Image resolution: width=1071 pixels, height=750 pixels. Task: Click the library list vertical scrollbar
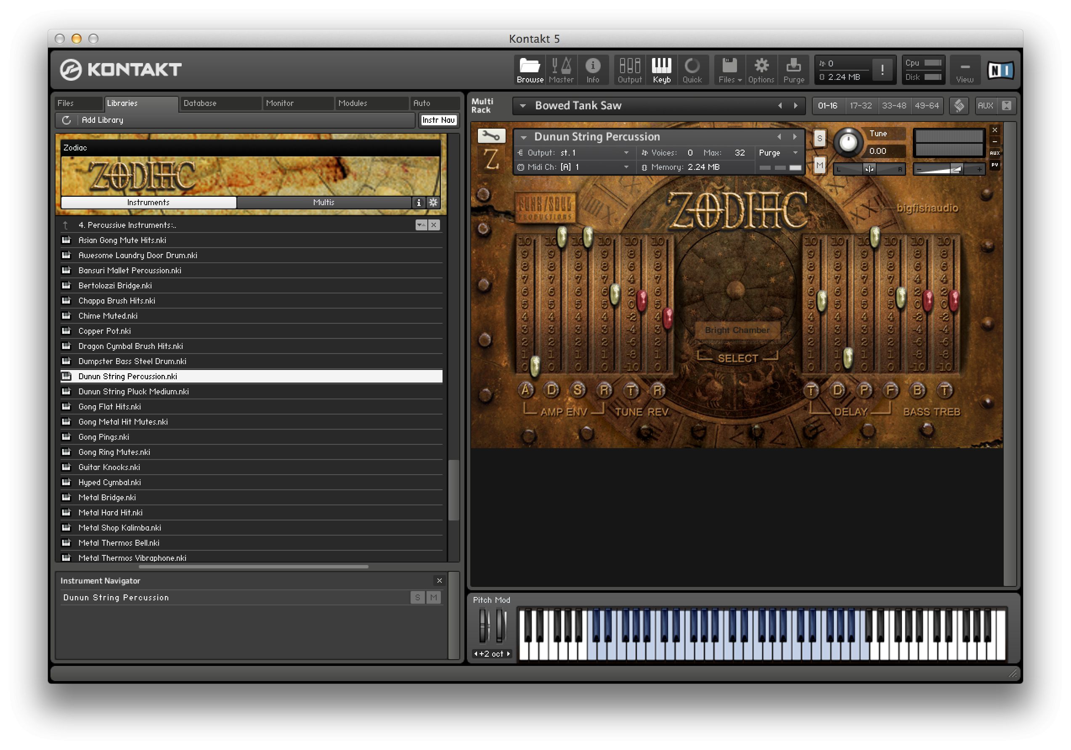click(x=453, y=489)
